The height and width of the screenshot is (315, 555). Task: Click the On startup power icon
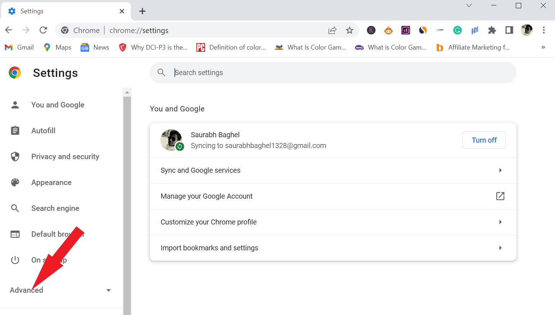(x=15, y=260)
